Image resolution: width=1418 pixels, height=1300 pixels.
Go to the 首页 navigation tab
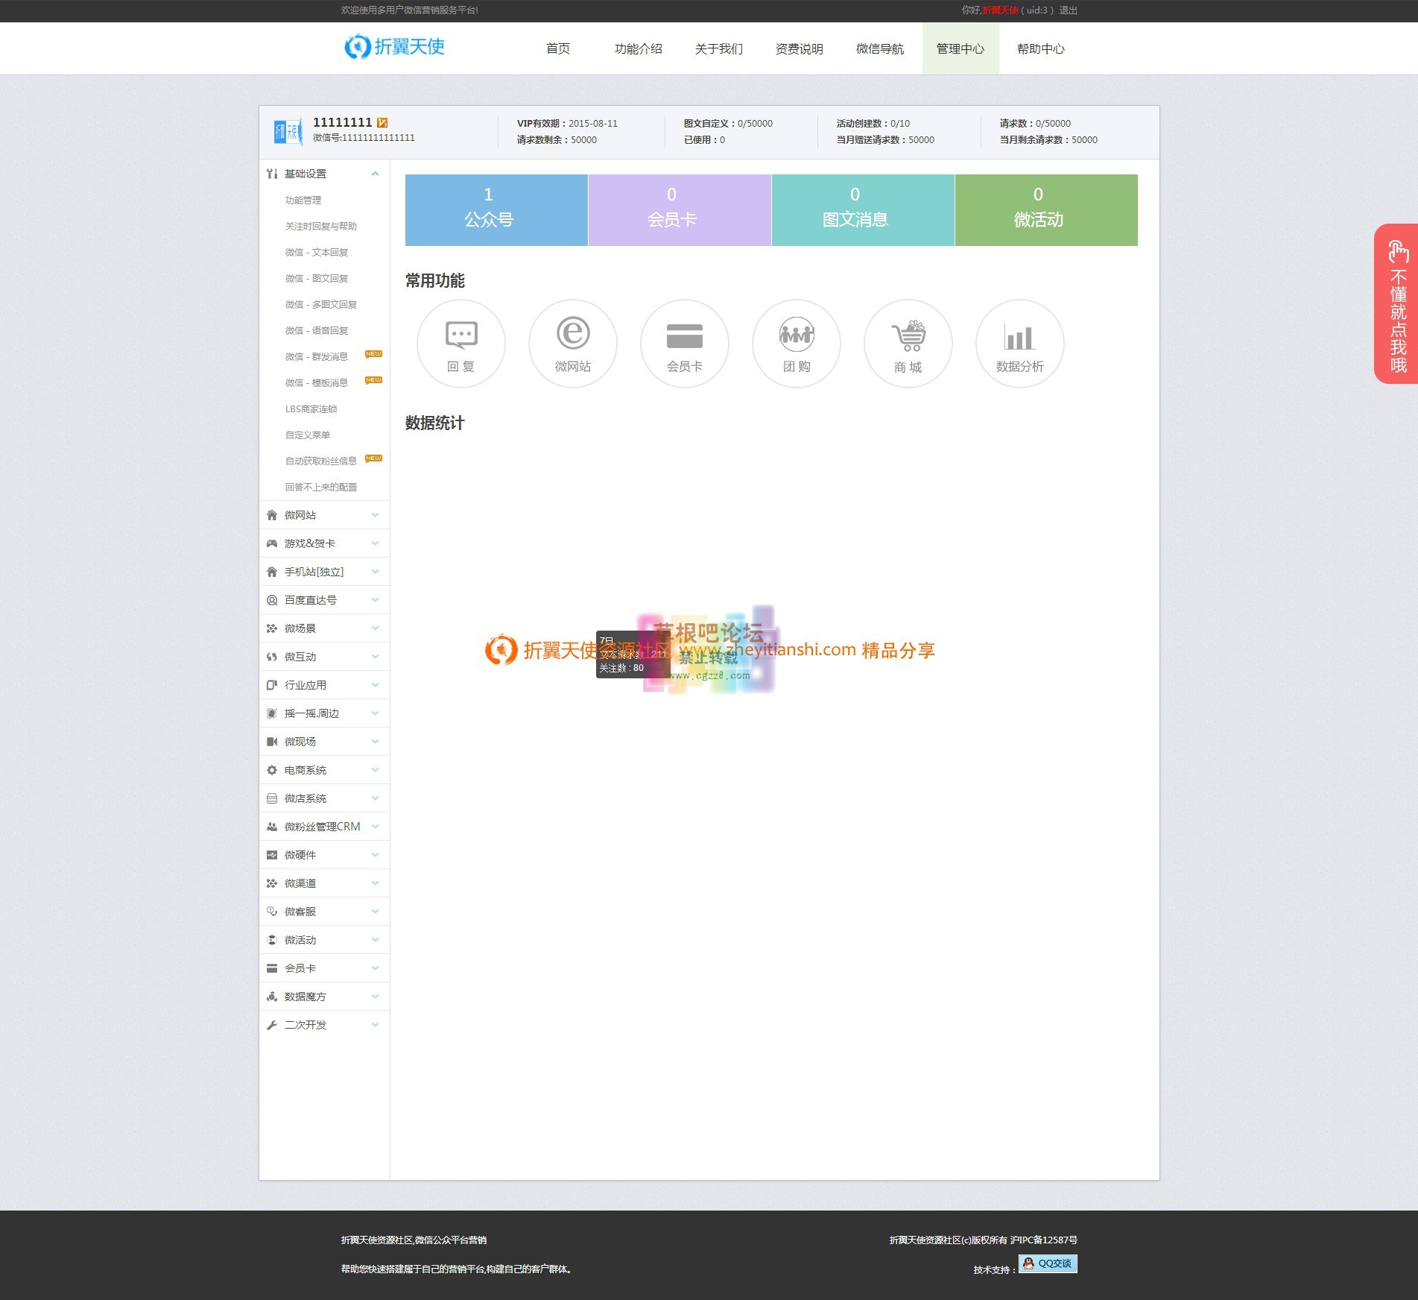557,49
